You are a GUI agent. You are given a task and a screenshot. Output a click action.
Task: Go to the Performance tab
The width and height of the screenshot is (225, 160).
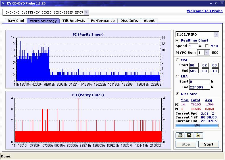click(x=103, y=21)
